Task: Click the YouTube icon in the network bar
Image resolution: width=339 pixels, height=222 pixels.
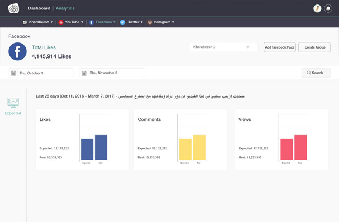Action: (61, 22)
